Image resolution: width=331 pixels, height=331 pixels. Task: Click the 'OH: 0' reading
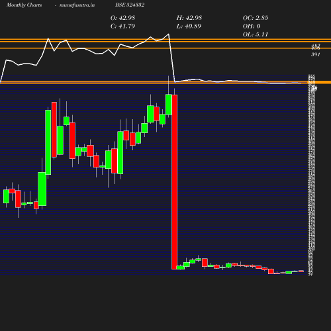pos(252,26)
